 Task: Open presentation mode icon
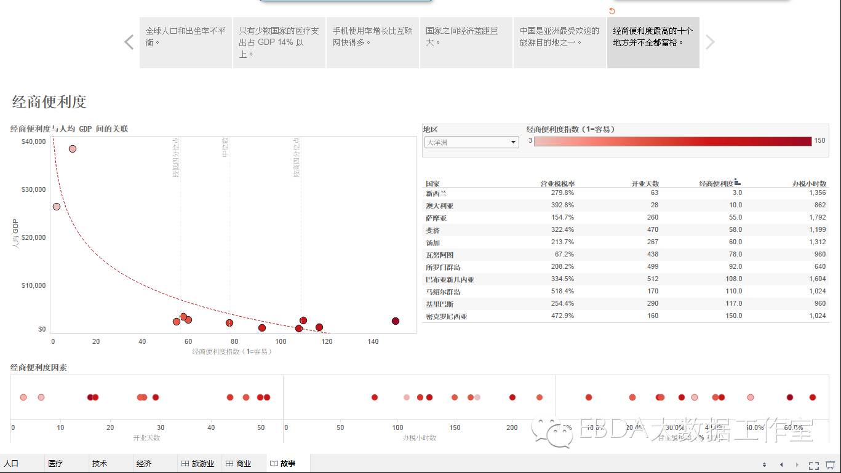(x=830, y=465)
